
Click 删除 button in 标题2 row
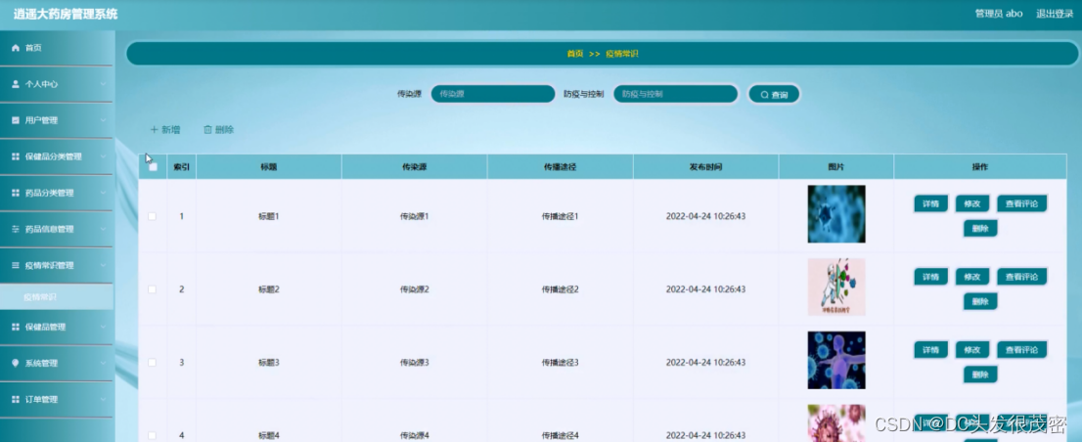click(980, 301)
